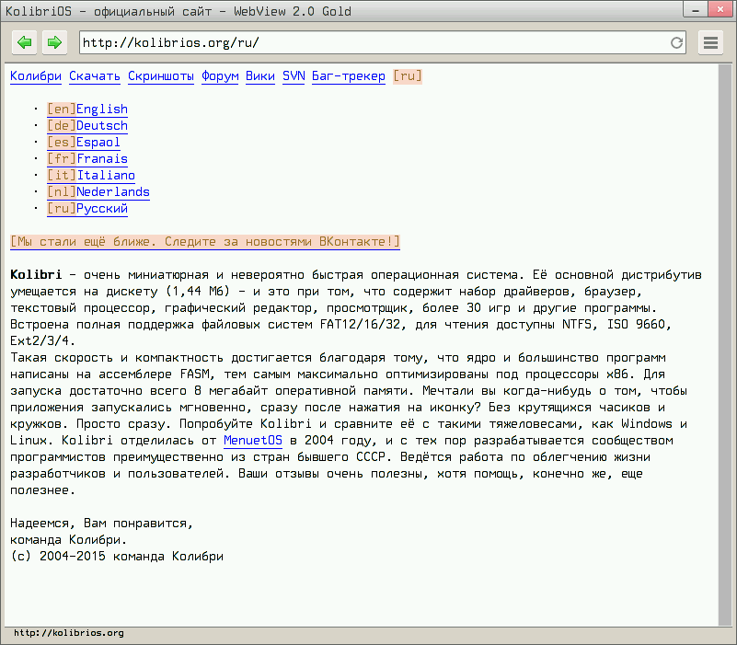Go to the SVN repository link

[293, 76]
